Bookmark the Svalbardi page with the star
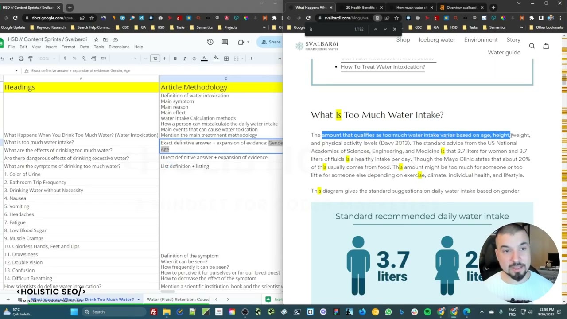 (396, 18)
